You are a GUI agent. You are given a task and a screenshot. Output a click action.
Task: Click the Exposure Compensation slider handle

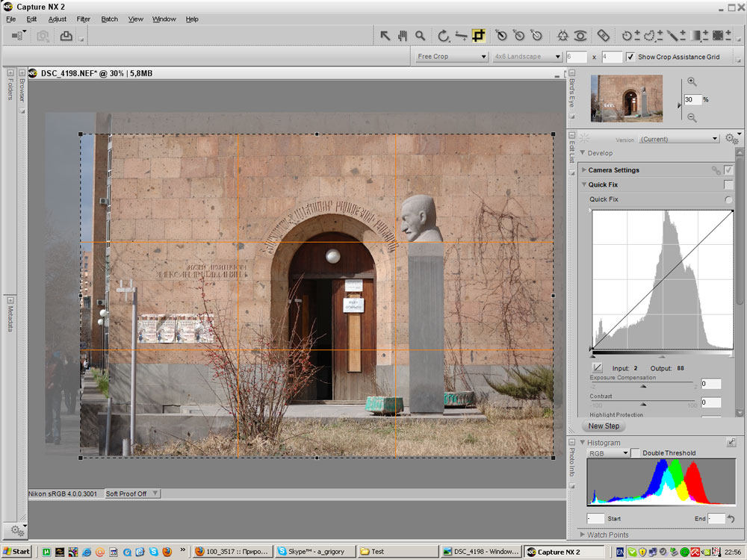[643, 386]
